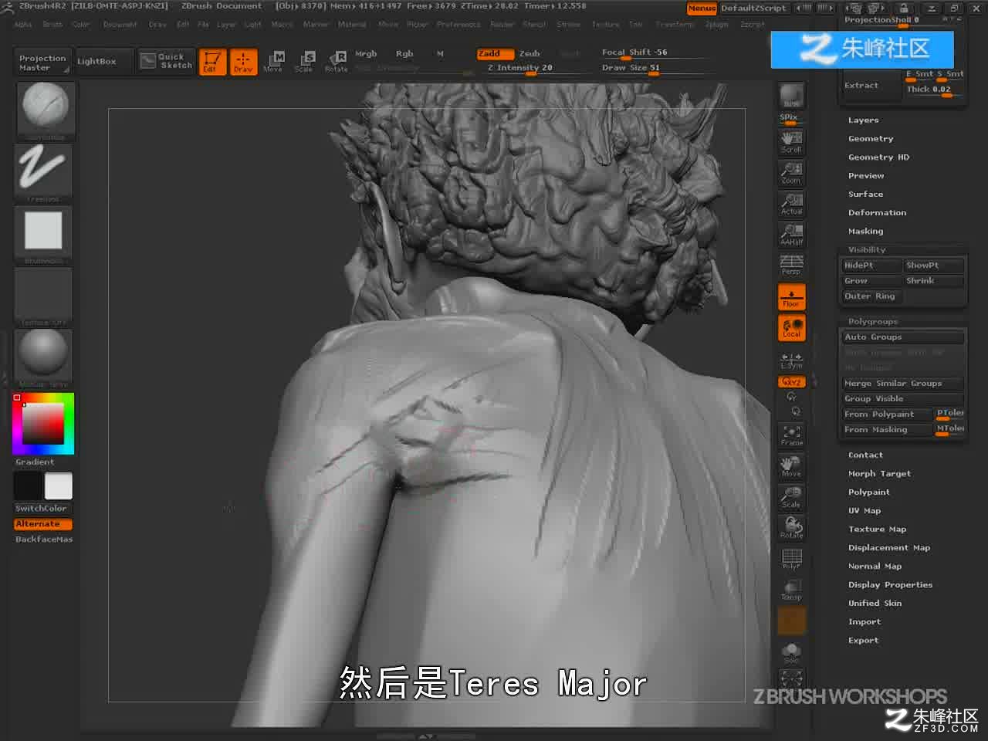Select the Zoom canvas icon
The height and width of the screenshot is (741, 988).
point(791,172)
